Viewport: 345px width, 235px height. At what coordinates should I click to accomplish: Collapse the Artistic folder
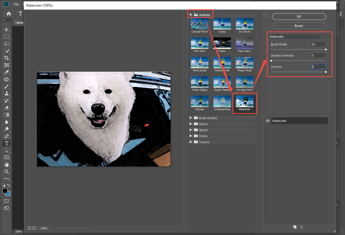(191, 14)
